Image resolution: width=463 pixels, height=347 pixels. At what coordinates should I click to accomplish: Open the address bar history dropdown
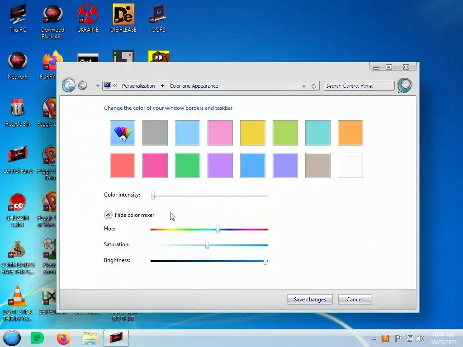pos(304,86)
